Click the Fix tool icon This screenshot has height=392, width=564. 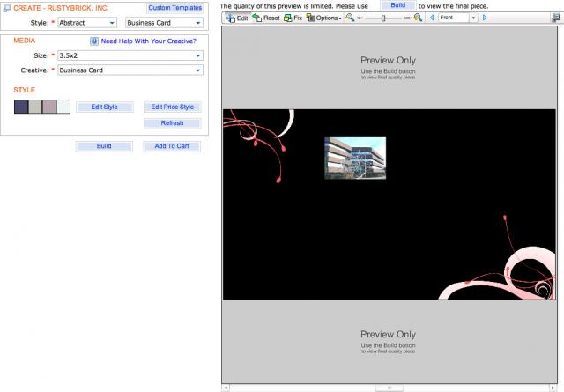point(288,18)
